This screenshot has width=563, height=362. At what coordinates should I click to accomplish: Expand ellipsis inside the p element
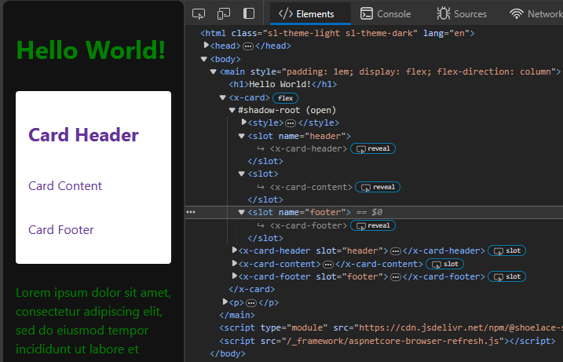click(x=251, y=303)
